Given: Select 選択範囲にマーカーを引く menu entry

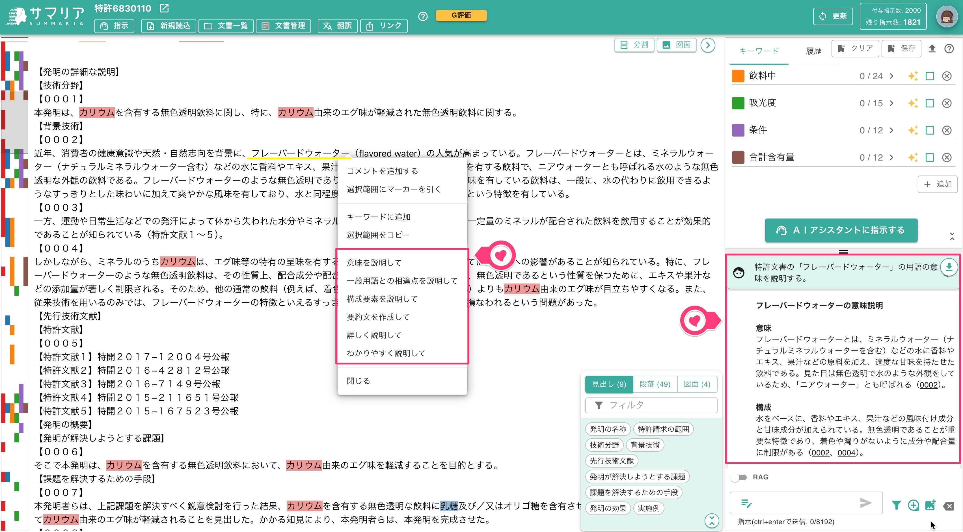Looking at the screenshot, I should tap(402, 189).
